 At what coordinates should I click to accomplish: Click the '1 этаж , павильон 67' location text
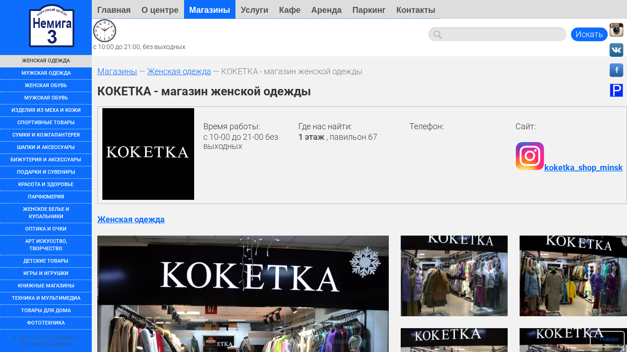[338, 137]
